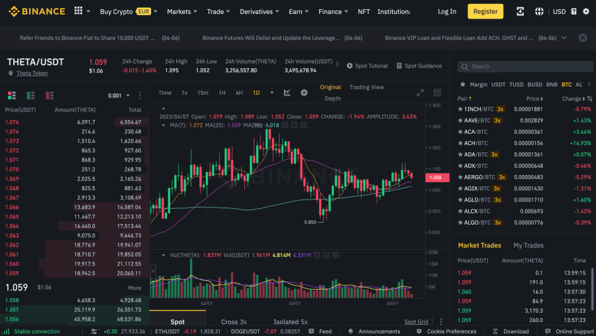Open the My Trades tab

tap(528, 245)
